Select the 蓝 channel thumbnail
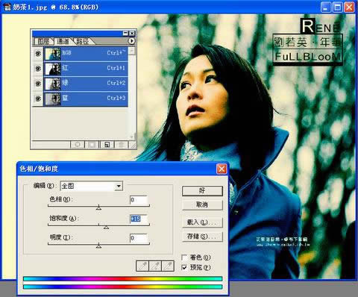Image resolution: width=358 pixels, height=297 pixels. tap(53, 99)
